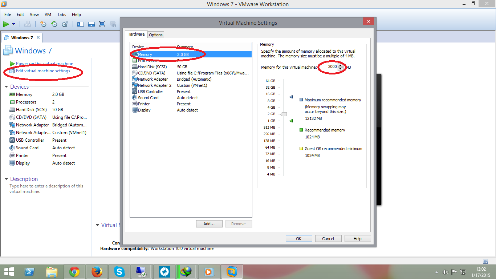Open the File menu

pyautogui.click(x=8, y=15)
